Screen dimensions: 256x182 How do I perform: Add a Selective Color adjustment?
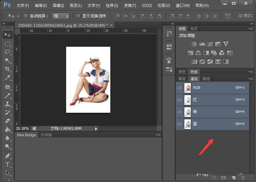(x=218, y=61)
